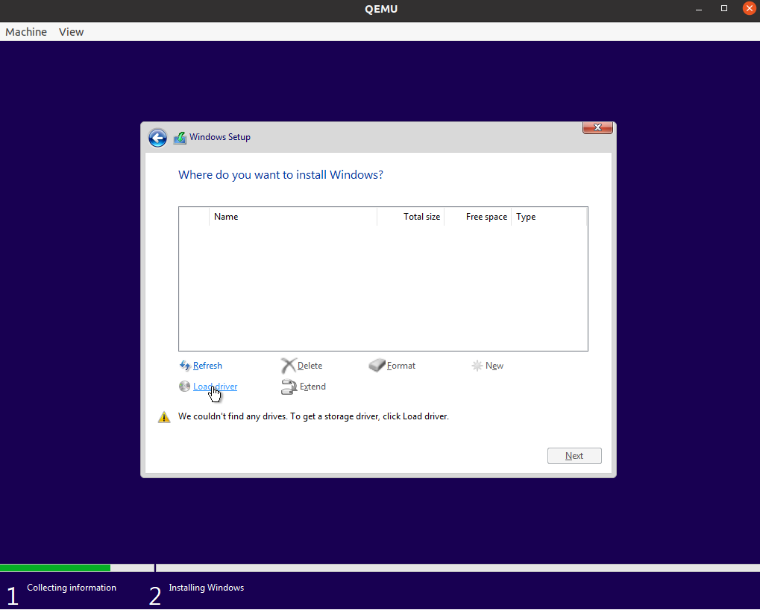This screenshot has height=610, width=760.
Task: Go back using the blue arrow button
Action: click(157, 138)
